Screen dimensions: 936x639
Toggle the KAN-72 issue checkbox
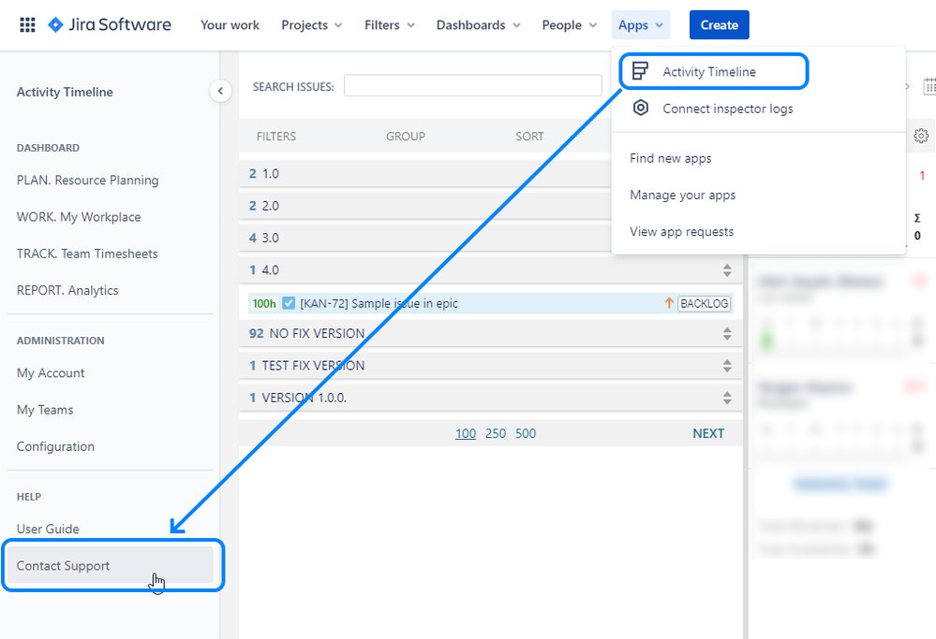[x=289, y=303]
